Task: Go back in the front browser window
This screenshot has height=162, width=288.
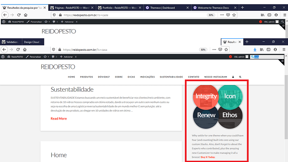Action: [4, 50]
